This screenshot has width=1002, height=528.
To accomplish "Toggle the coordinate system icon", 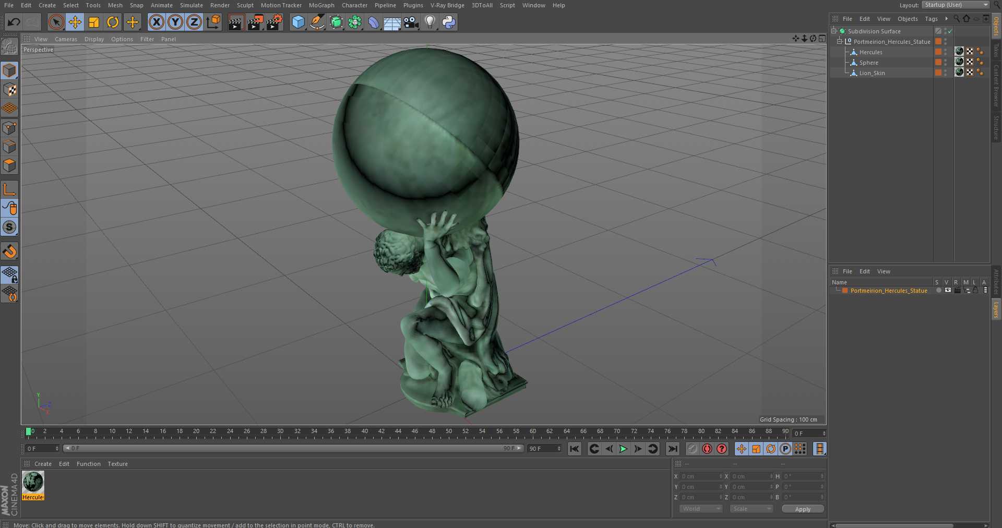I will coord(213,22).
